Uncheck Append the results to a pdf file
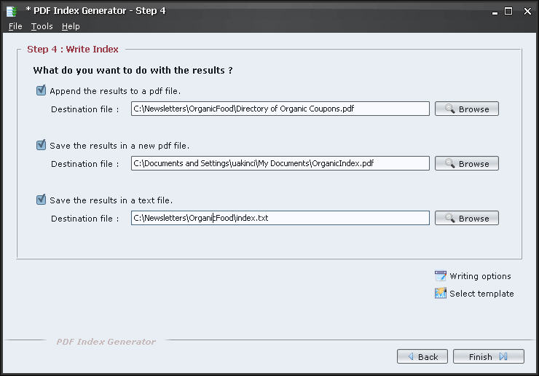This screenshot has height=376, width=539. coord(41,90)
